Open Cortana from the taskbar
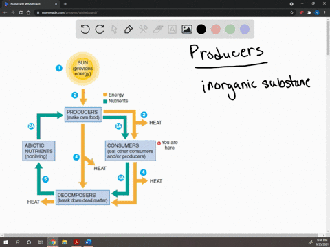This screenshot has height=247, width=330. [29, 242]
